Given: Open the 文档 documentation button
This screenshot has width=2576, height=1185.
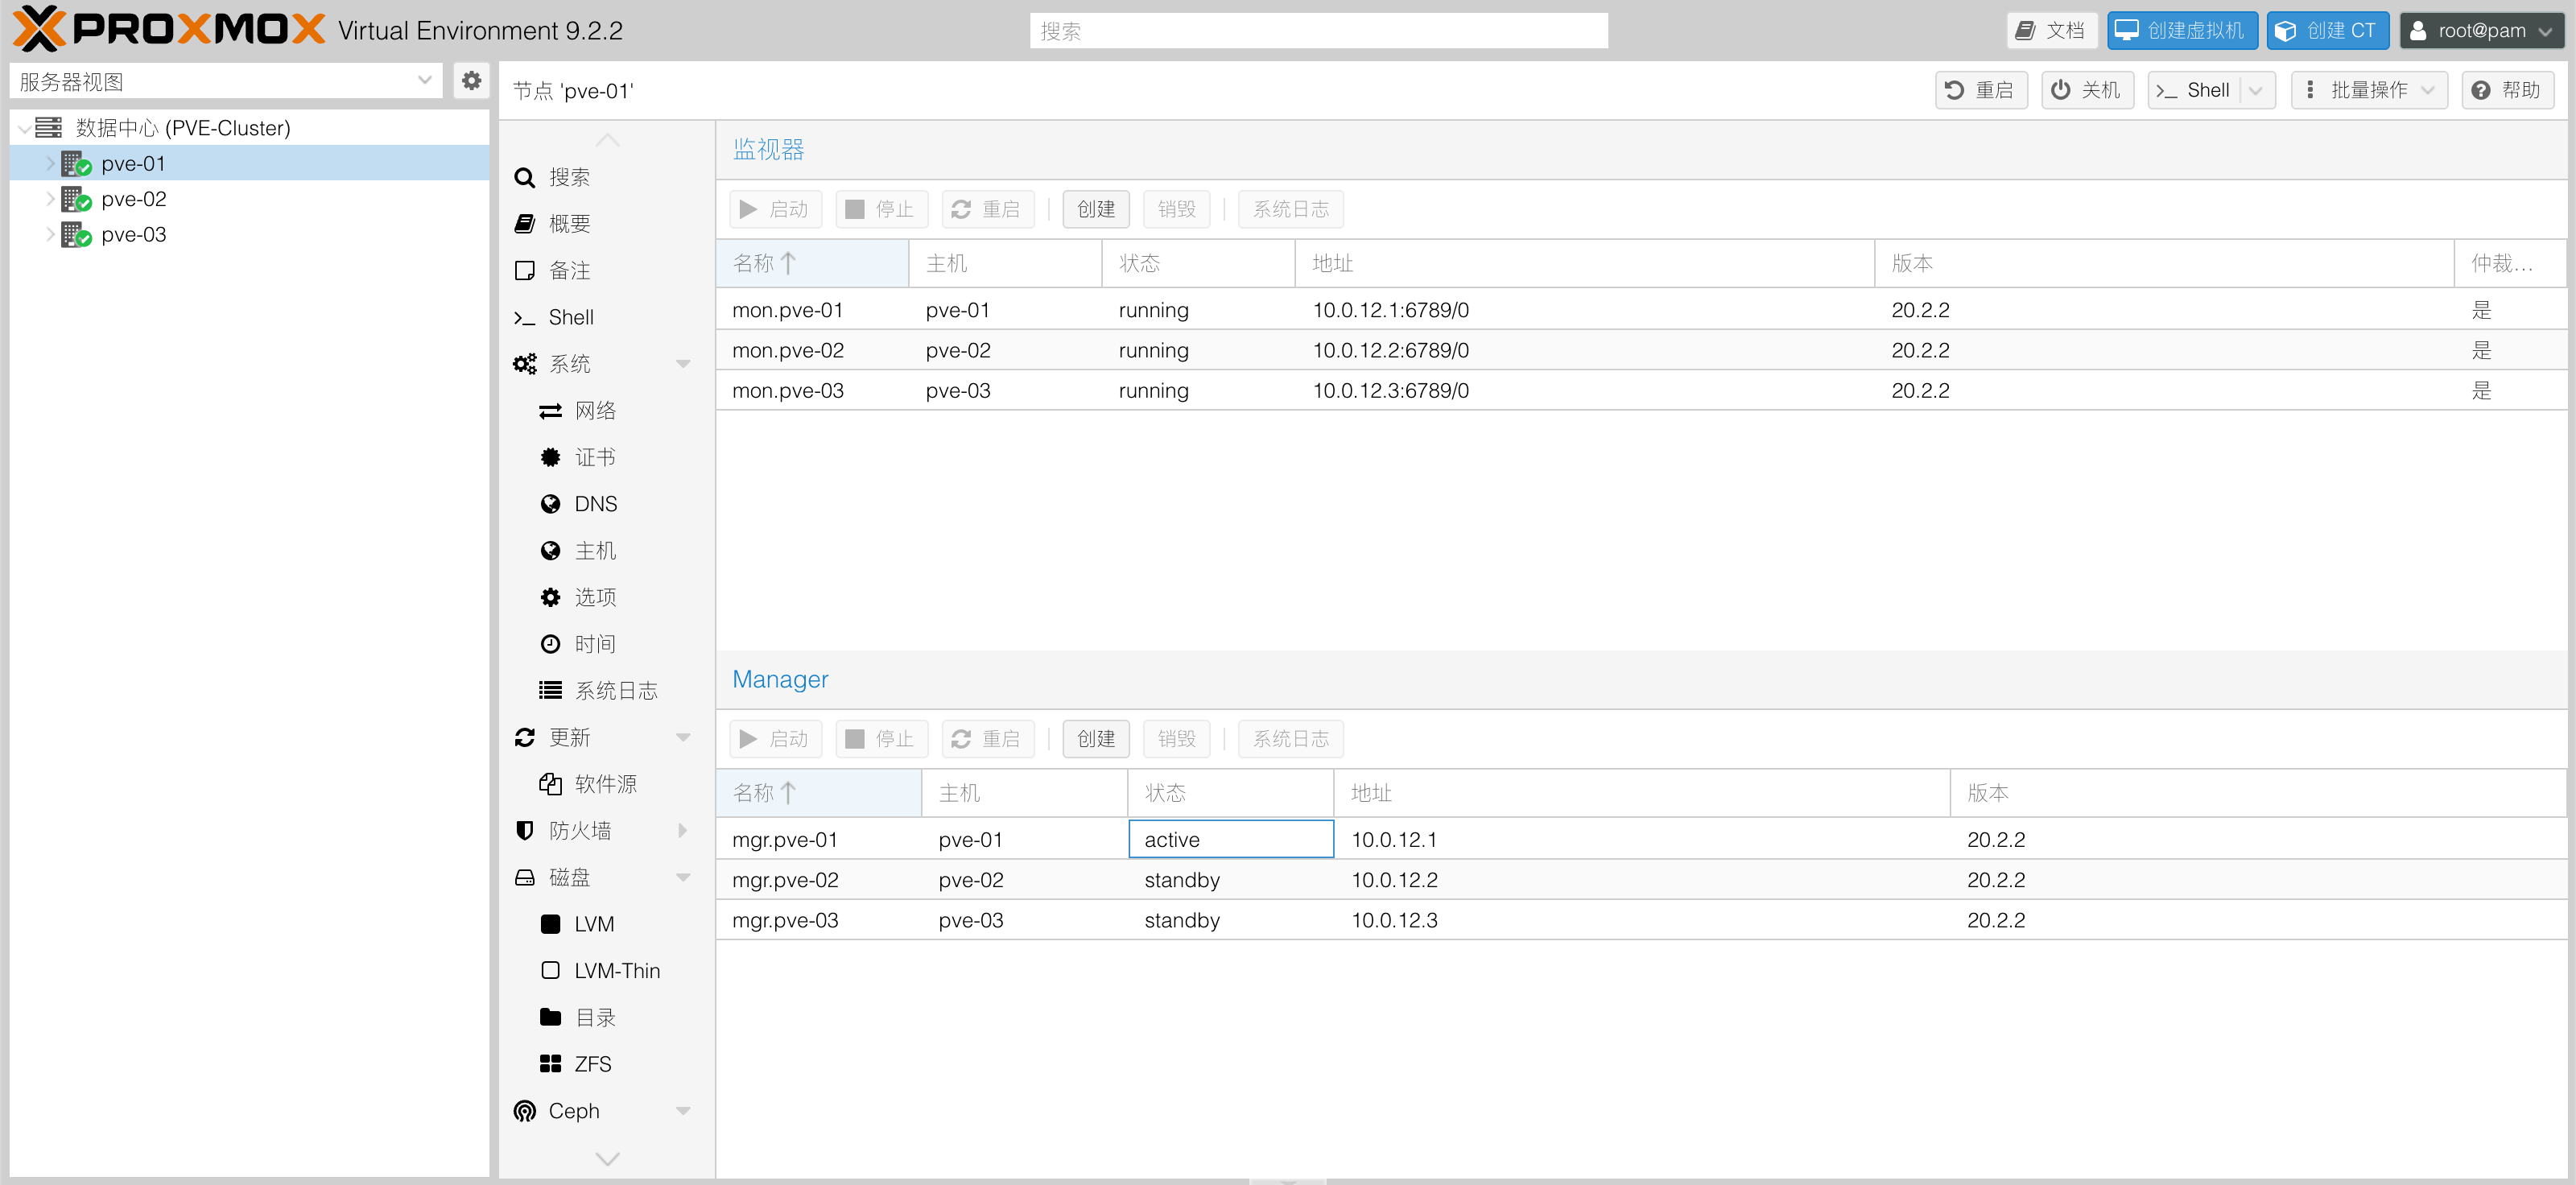Looking at the screenshot, I should [2051, 31].
